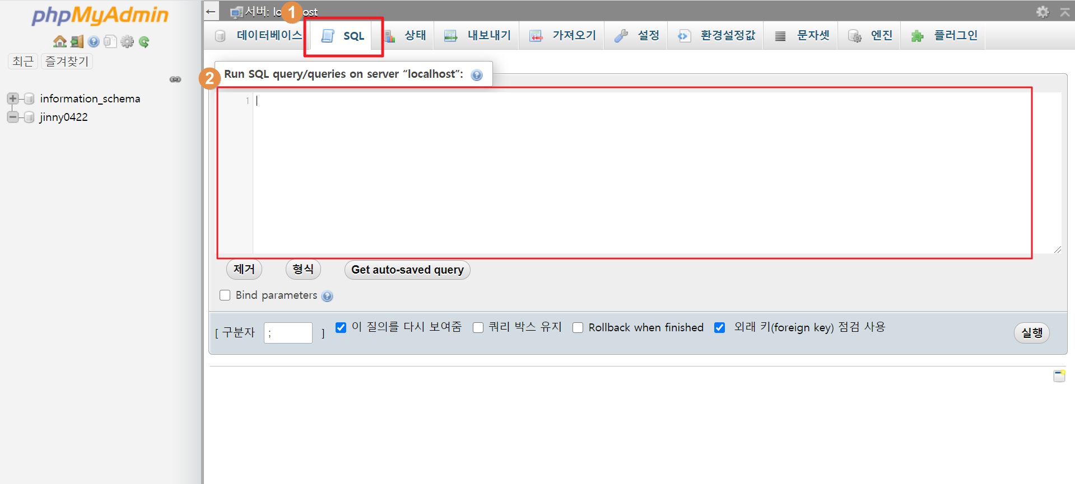Click the Home icon in the phpMyAdmin sidebar

[59, 41]
